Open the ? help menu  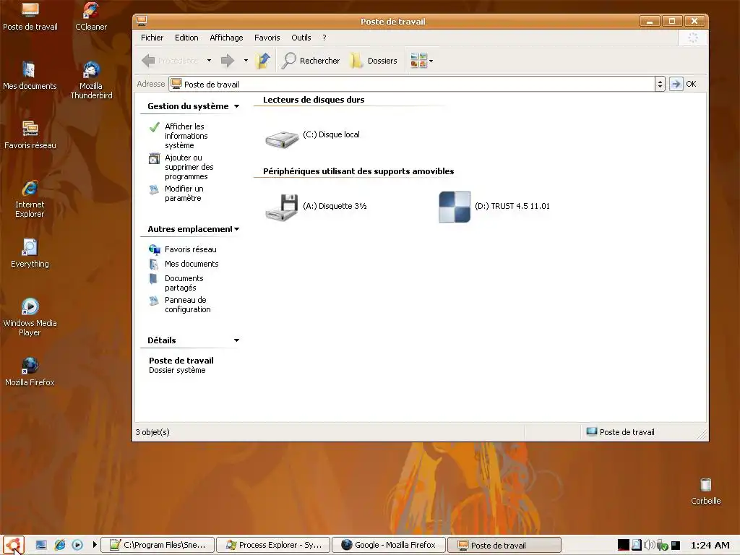click(324, 38)
